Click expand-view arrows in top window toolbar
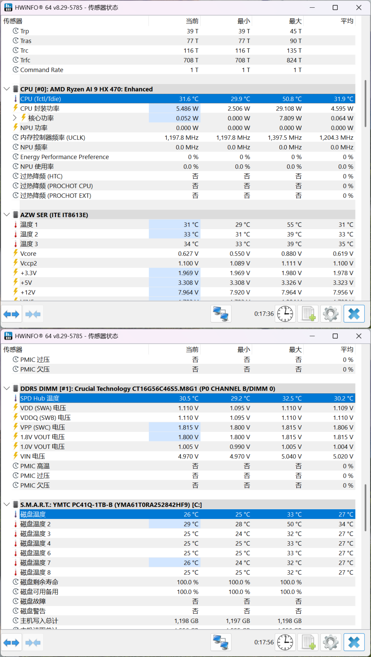Image resolution: width=371 pixels, height=657 pixels. [11, 314]
